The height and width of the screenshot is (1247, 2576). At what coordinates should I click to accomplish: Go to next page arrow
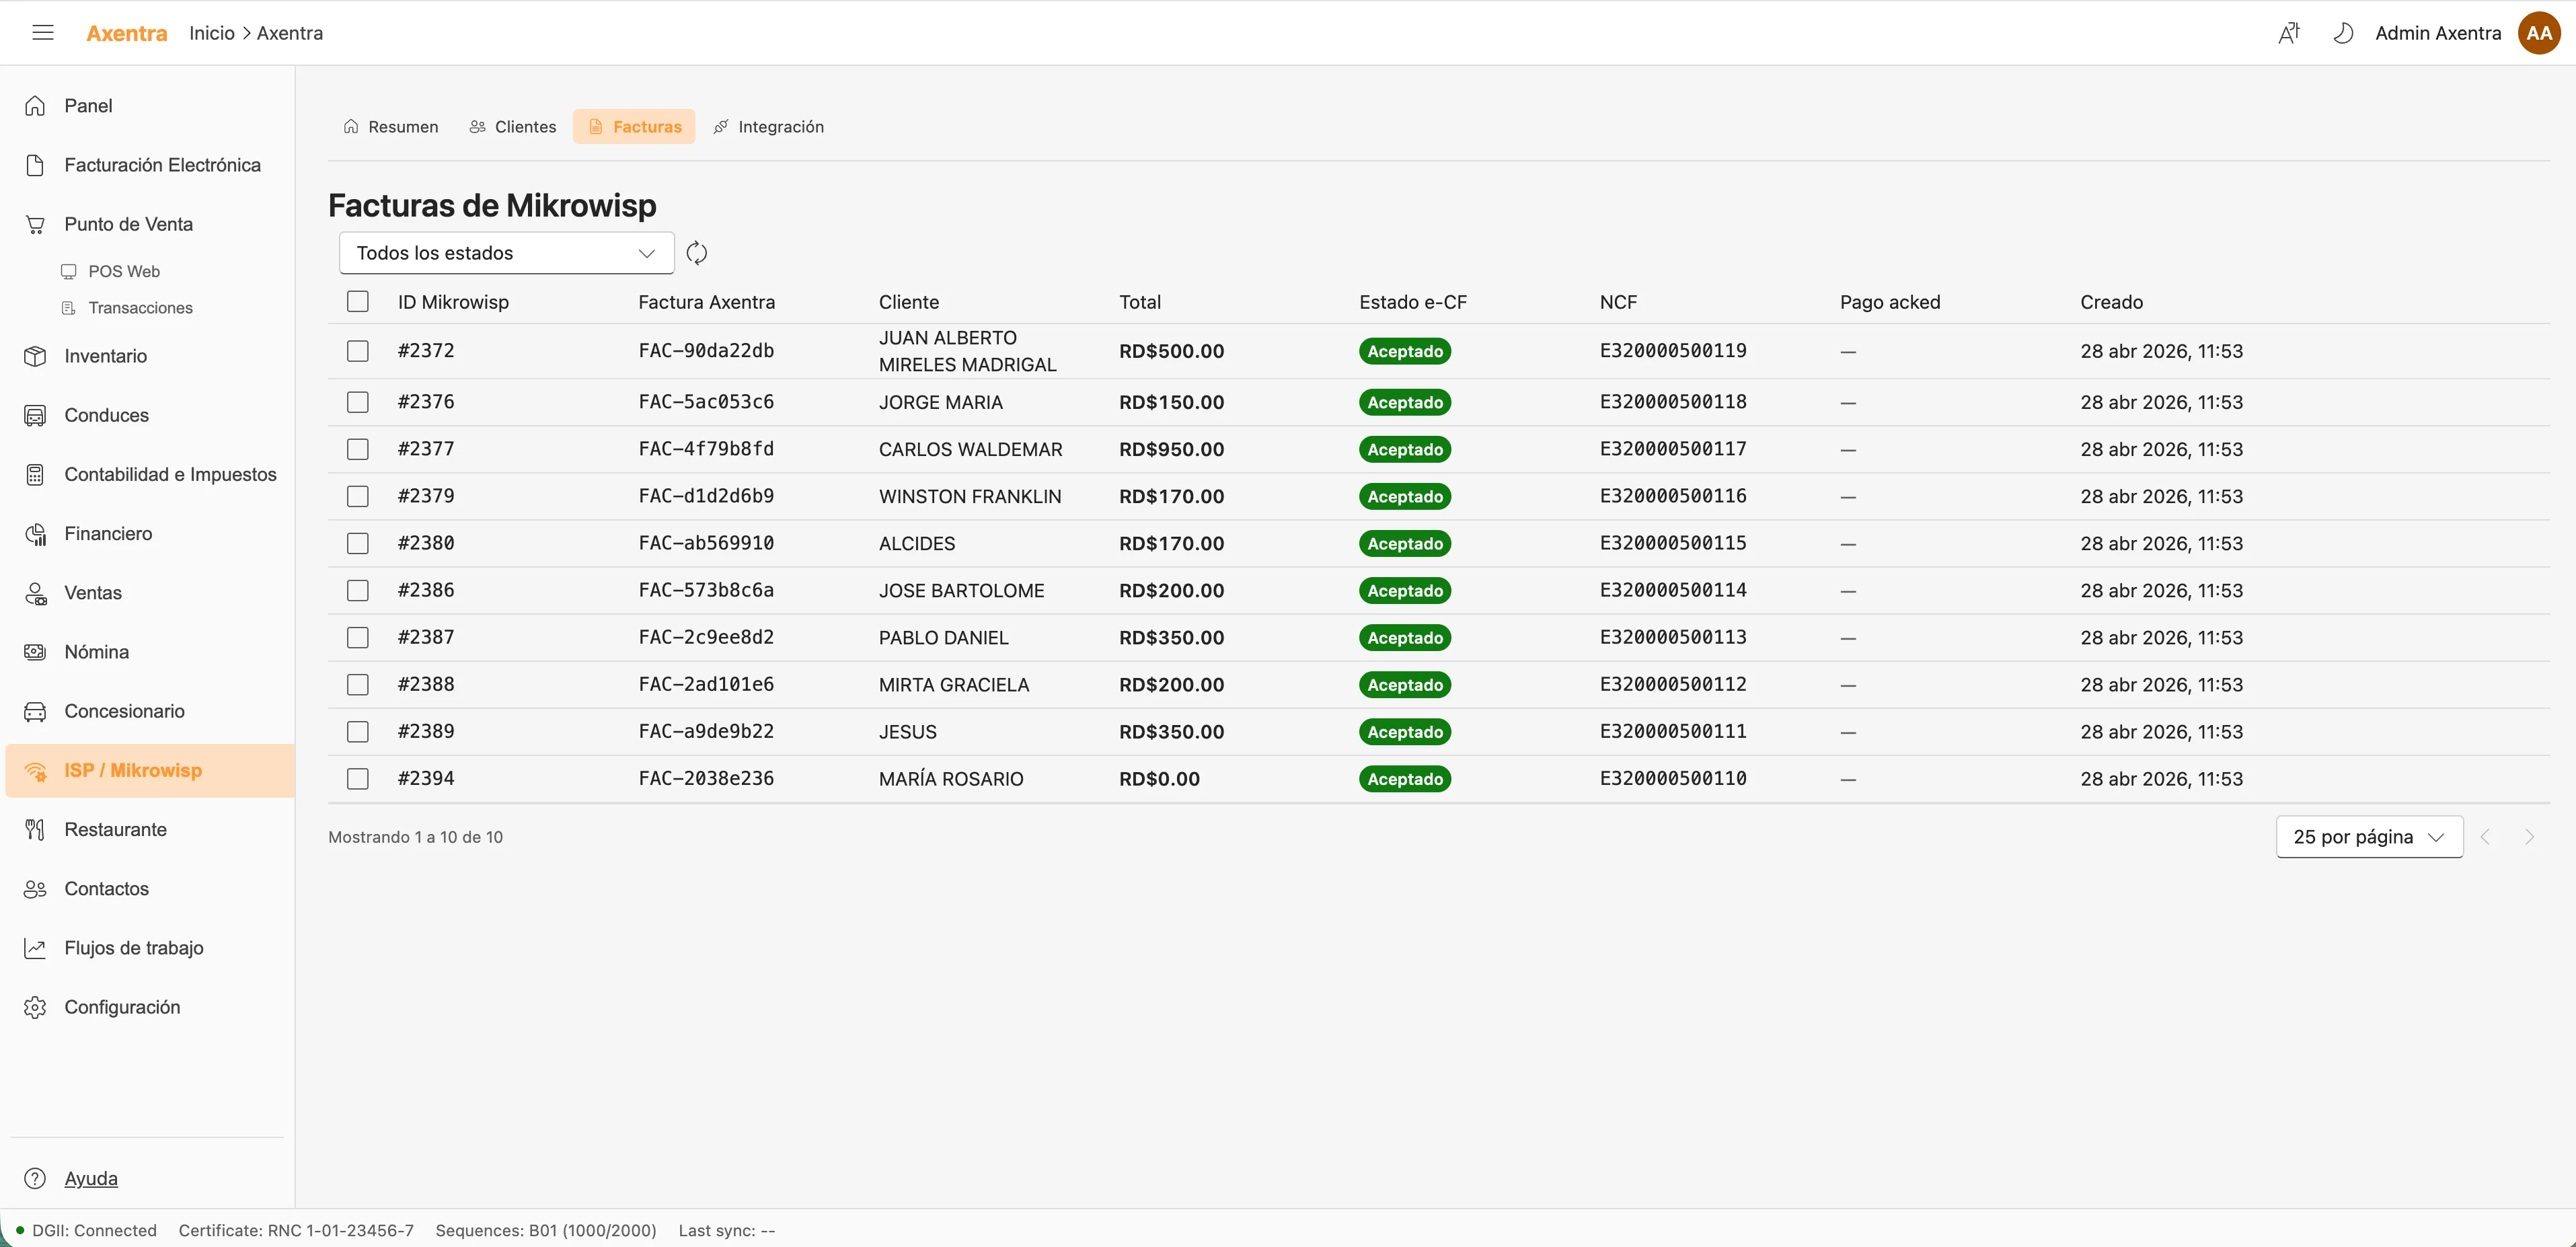coord(2529,837)
